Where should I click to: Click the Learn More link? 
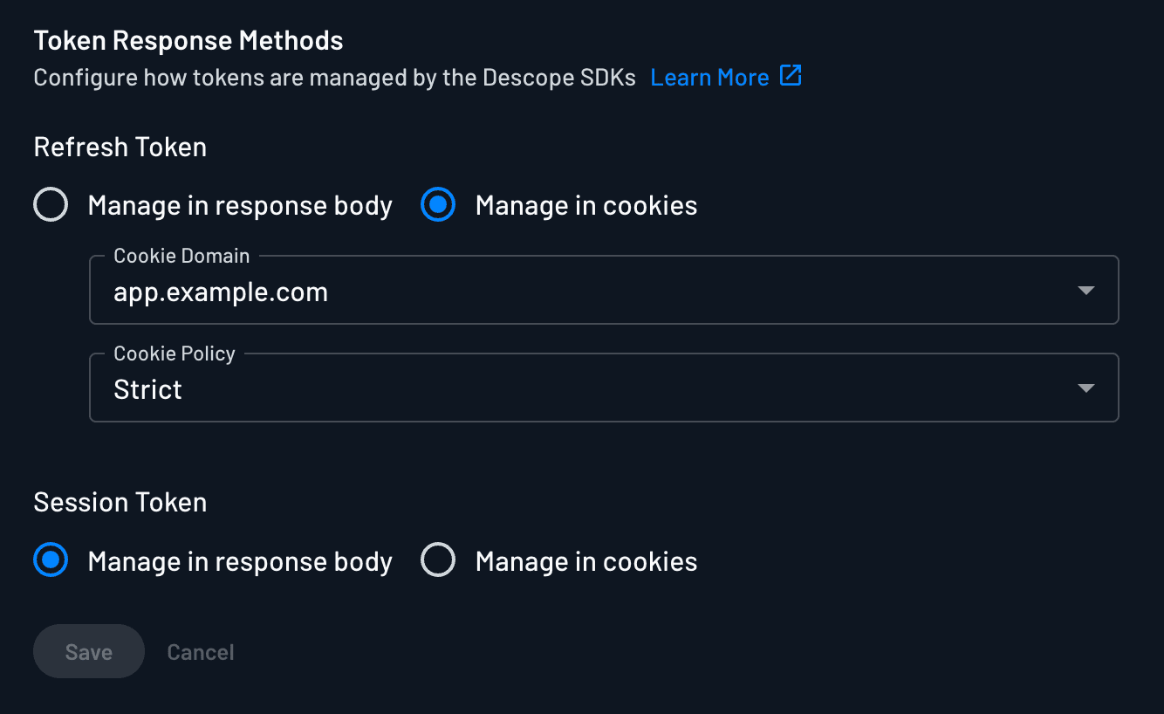click(x=709, y=77)
